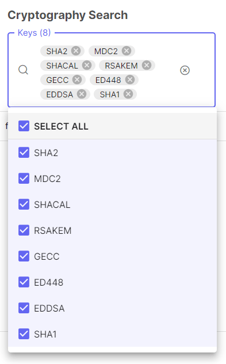Remove the ED448 chip
The width and height of the screenshot is (226, 364).
(x=130, y=80)
